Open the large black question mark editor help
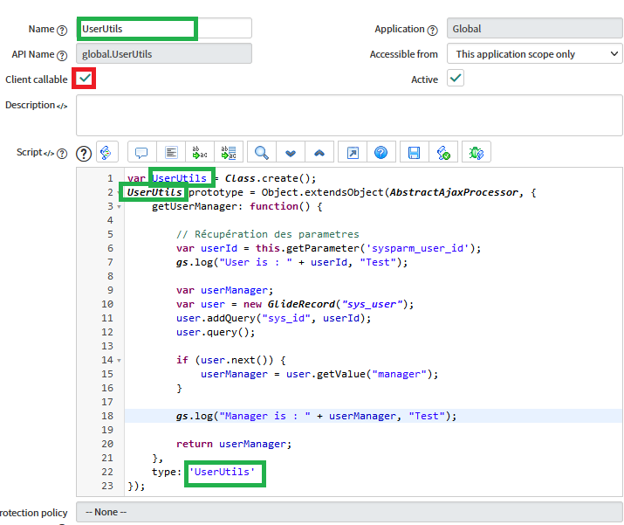Image resolution: width=624 pixels, height=525 pixels. (x=84, y=154)
